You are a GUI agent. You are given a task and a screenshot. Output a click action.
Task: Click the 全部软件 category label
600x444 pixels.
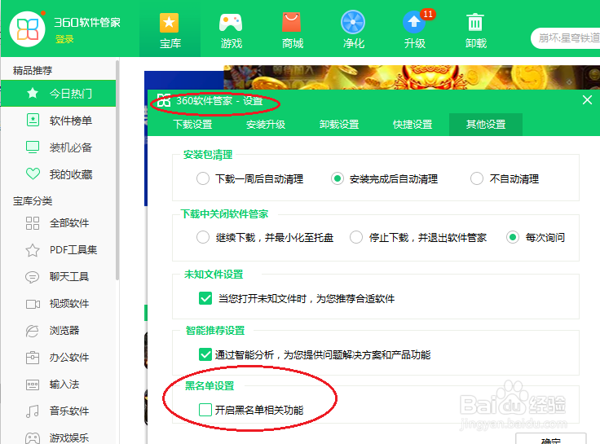[x=69, y=223]
